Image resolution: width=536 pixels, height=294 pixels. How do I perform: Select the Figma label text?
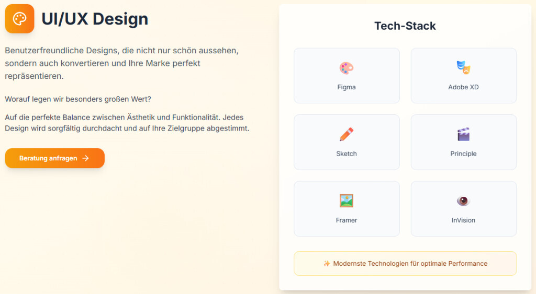(x=347, y=87)
